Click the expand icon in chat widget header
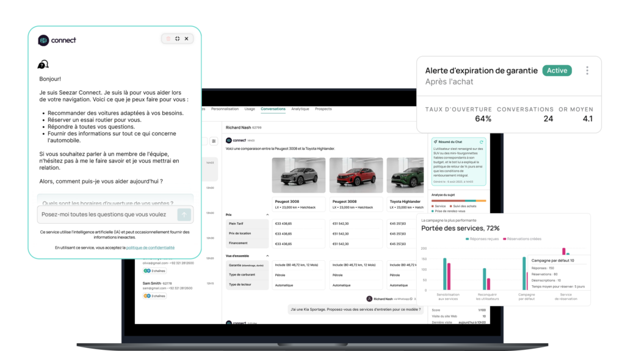This screenshot has width=625, height=351. point(177,38)
